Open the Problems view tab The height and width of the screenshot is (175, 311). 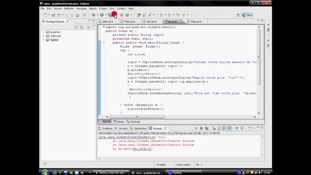[105, 128]
